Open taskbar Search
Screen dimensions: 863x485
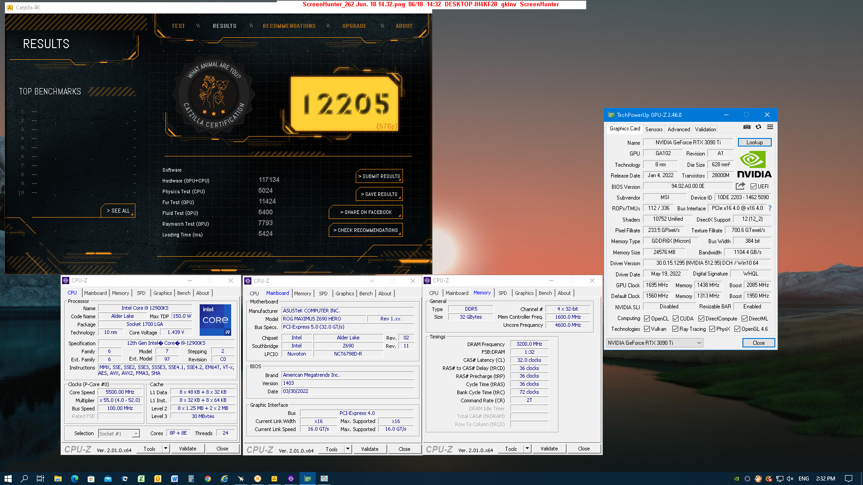tap(24, 478)
